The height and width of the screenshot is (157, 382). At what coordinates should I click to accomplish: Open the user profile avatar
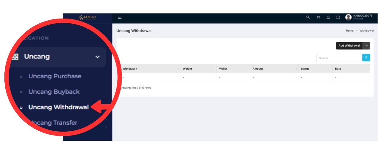[x=348, y=17]
